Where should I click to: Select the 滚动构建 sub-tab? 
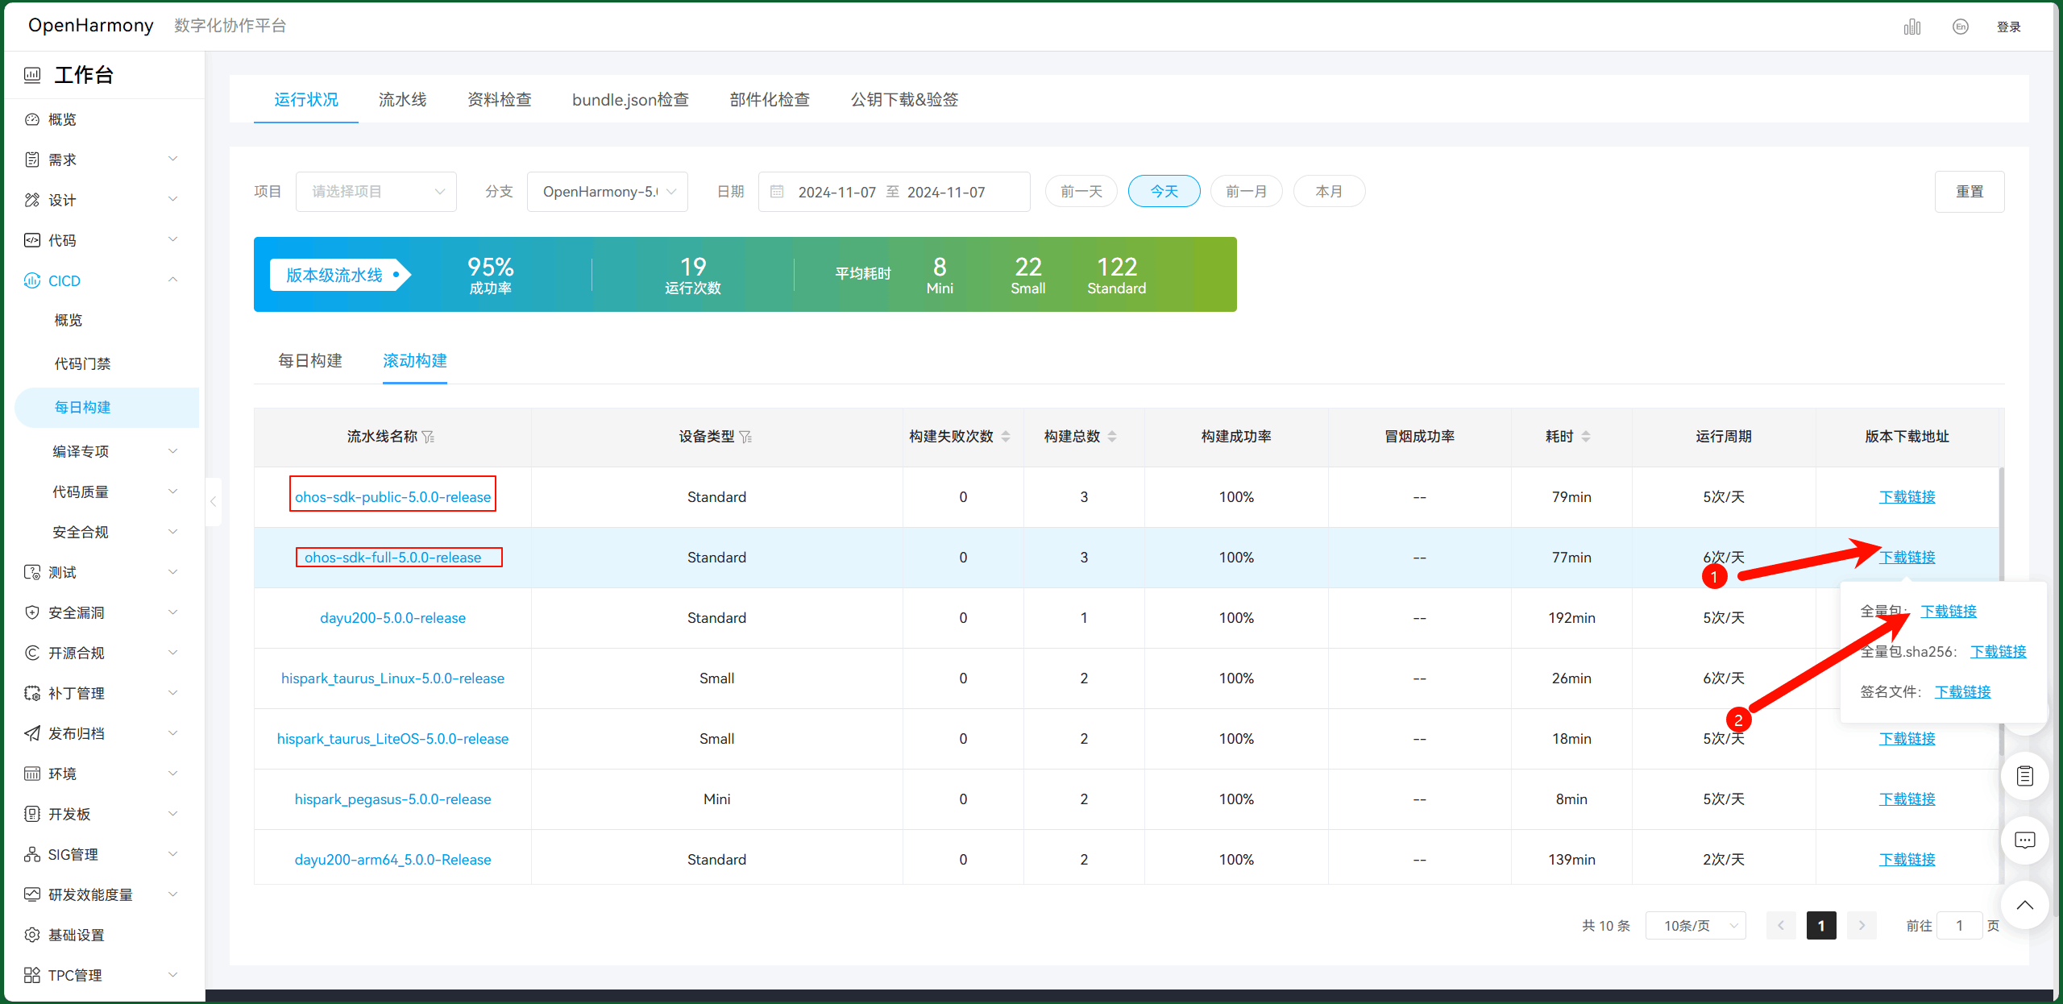pyautogui.click(x=415, y=360)
